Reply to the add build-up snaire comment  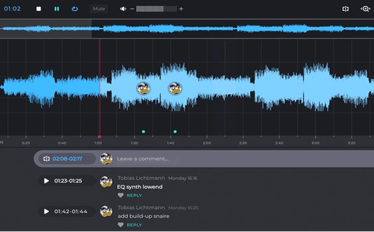pyautogui.click(x=134, y=225)
